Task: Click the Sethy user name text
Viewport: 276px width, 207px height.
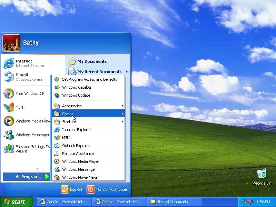Action: tap(31, 43)
